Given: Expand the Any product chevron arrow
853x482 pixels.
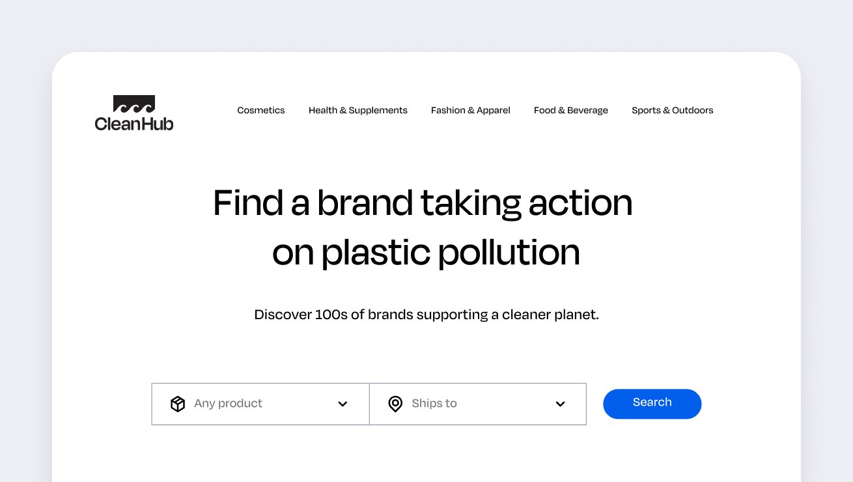Looking at the screenshot, I should click(x=343, y=404).
